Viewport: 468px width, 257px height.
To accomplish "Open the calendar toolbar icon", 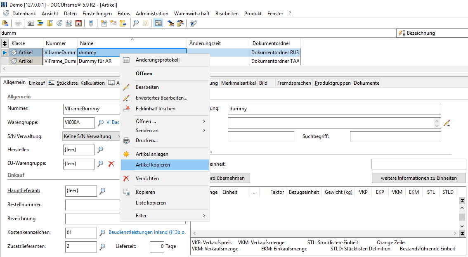I will click(x=78, y=23).
